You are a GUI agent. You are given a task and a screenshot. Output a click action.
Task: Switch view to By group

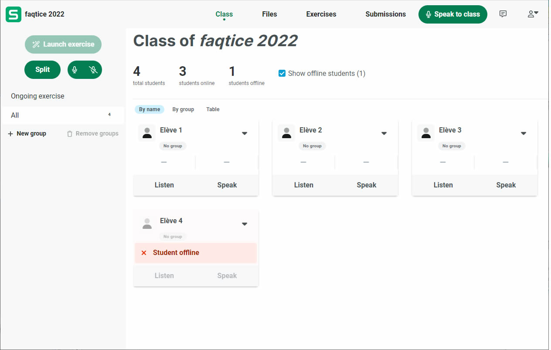click(183, 109)
